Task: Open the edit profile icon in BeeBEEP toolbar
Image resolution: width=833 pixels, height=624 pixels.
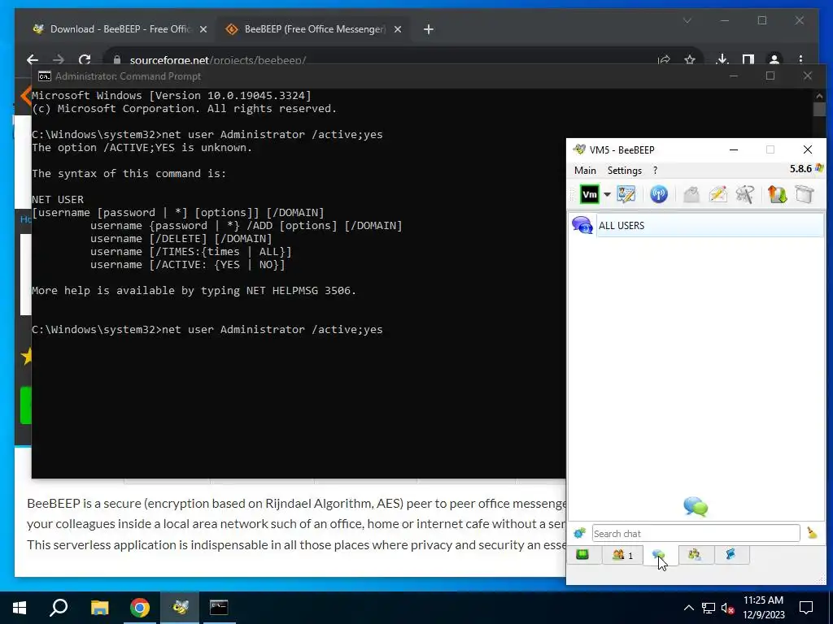Action: point(626,195)
